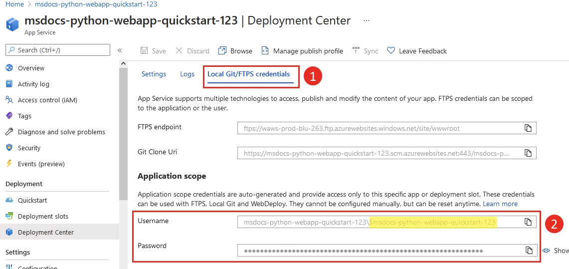Viewport: 569px width, 269px height.
Task: Copy the Git Clone Uri
Action: pyautogui.click(x=528, y=153)
